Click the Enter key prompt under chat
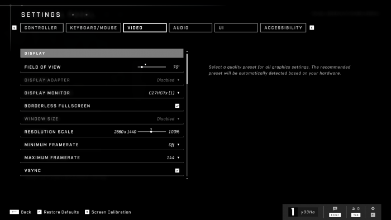 pos(335,215)
